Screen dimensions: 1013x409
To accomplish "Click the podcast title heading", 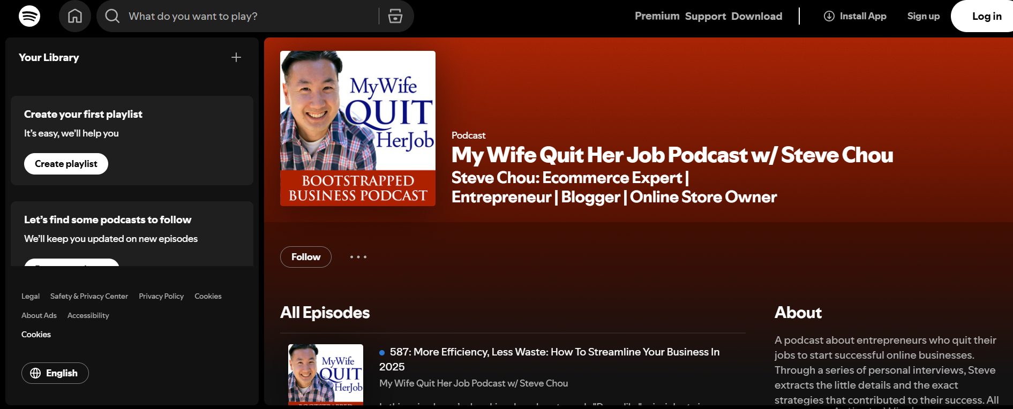I will (x=672, y=155).
